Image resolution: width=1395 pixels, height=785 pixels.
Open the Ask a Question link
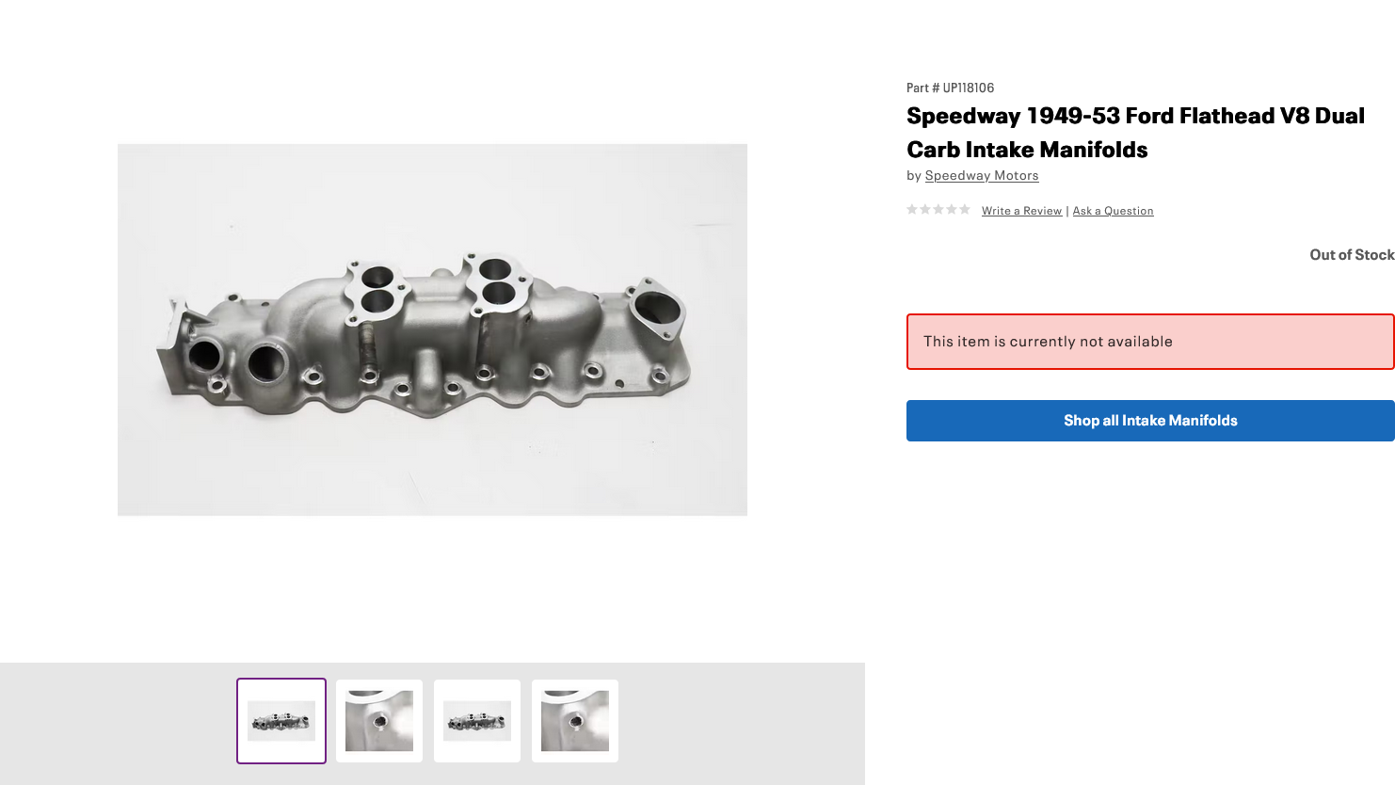coord(1113,210)
